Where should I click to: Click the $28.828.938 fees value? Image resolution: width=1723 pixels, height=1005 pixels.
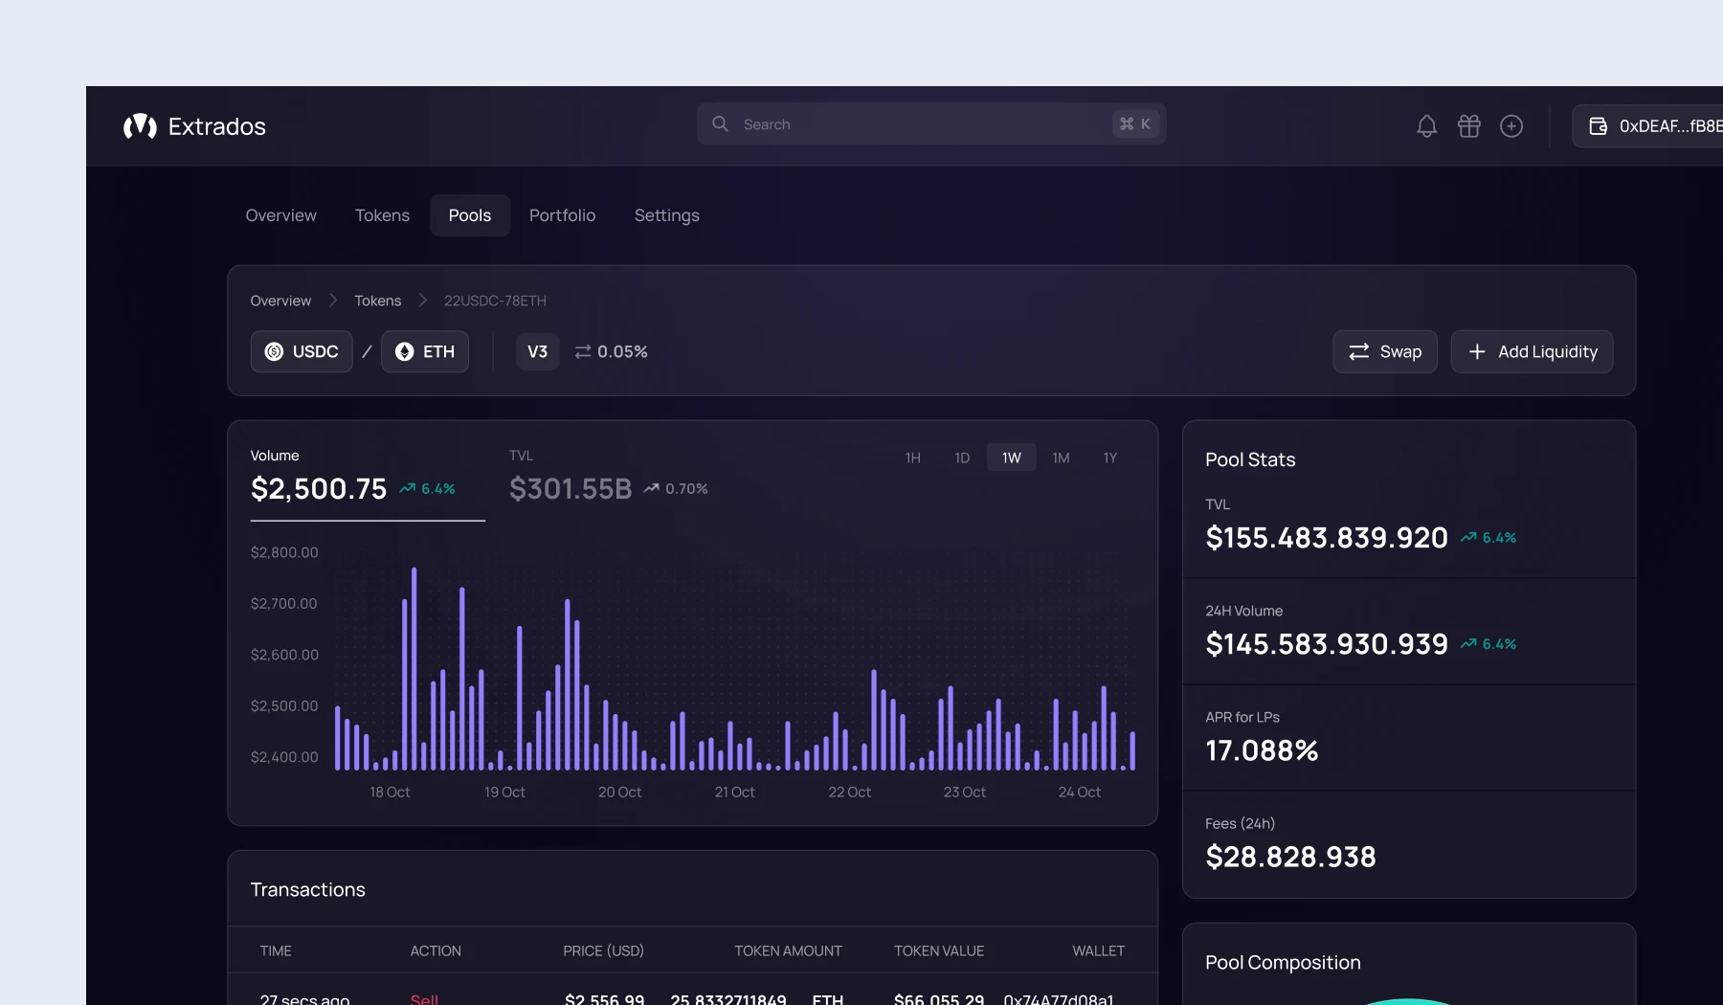click(x=1290, y=857)
